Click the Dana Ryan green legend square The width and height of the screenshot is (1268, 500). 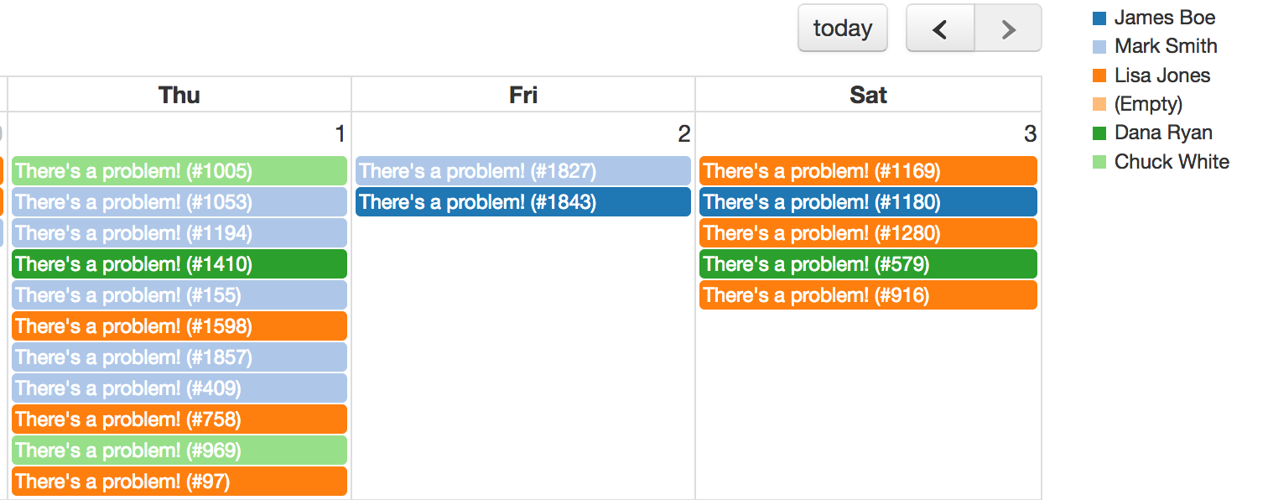(1097, 132)
